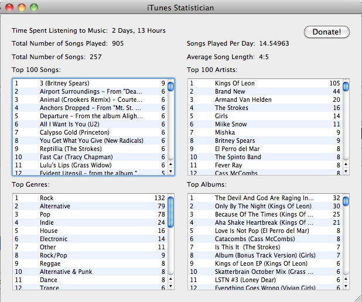Select Armand Van Helden artist row
Screen dimensions: 362x302
[265, 99]
